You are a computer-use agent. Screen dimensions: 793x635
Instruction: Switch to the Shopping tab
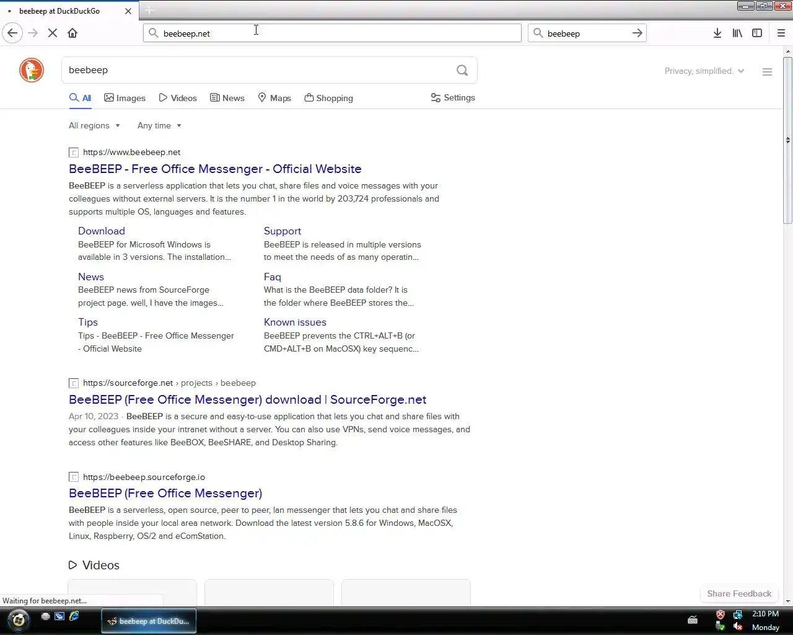pos(328,98)
